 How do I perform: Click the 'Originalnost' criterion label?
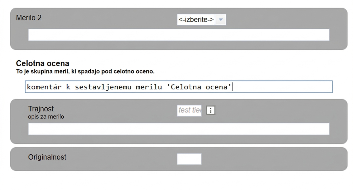click(x=47, y=157)
